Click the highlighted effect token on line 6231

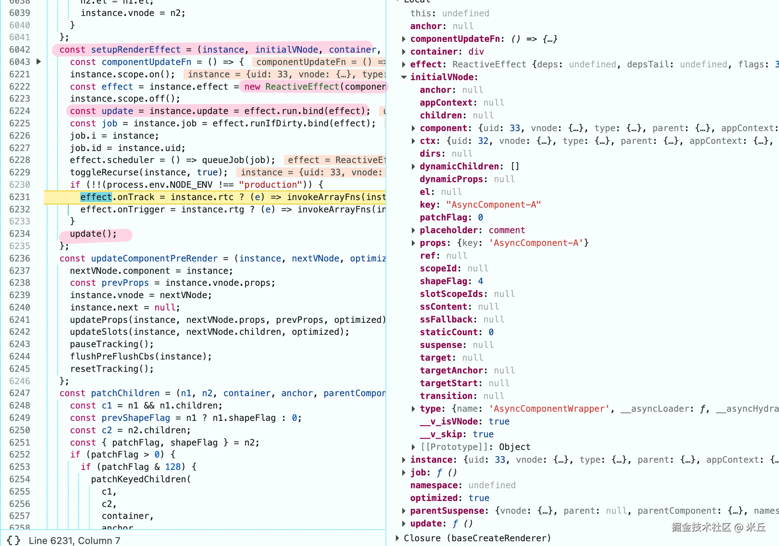click(96, 197)
